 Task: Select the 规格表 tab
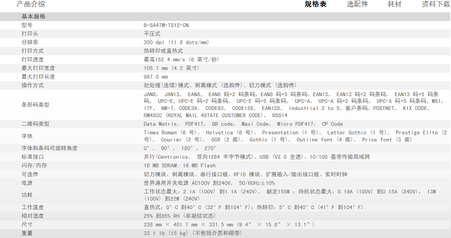pos(316,4)
